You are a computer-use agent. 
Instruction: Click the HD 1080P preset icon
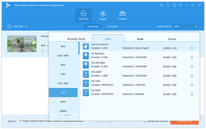tap(86, 74)
